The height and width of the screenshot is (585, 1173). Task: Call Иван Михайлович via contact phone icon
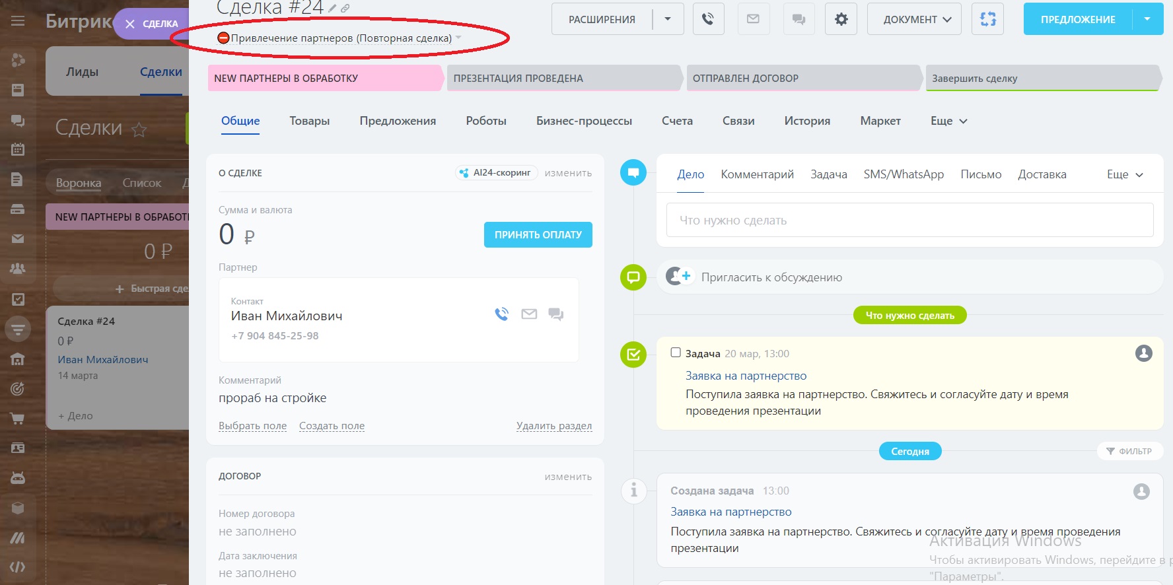pyautogui.click(x=502, y=314)
